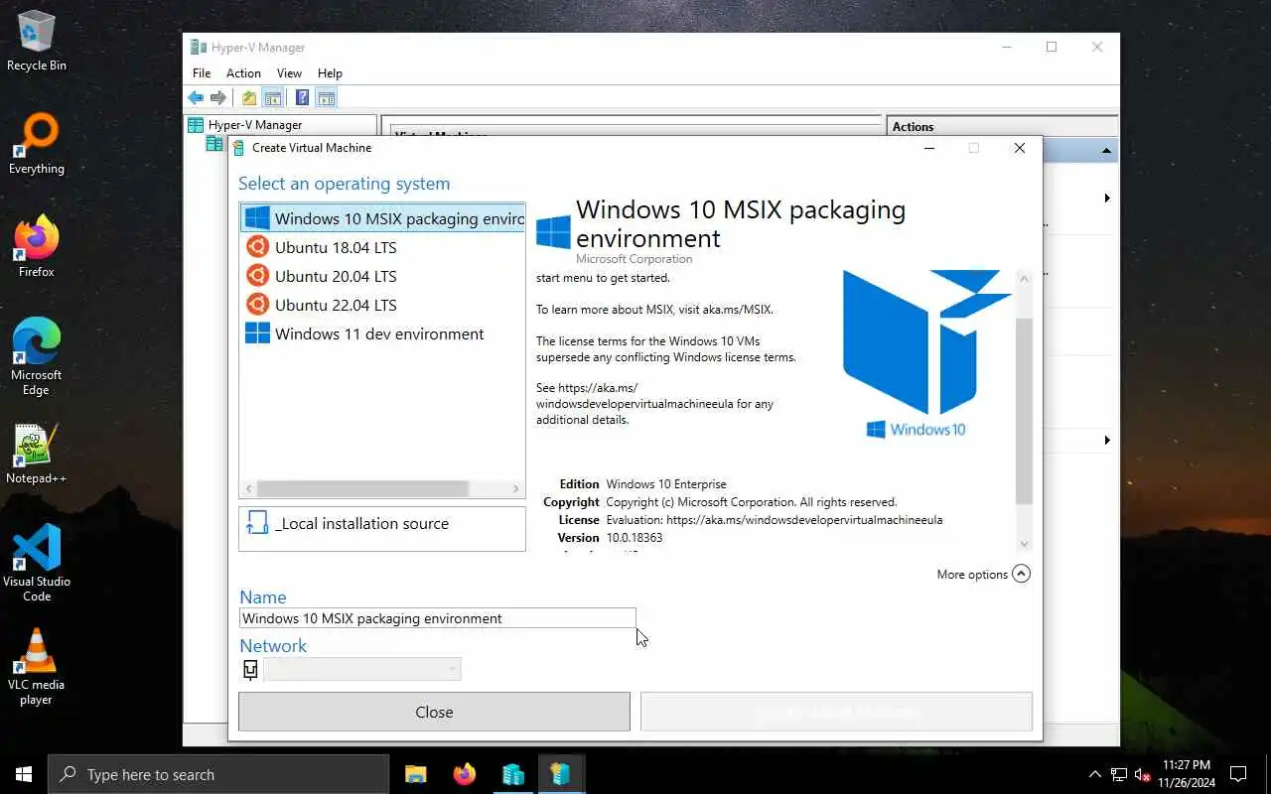Click Show/Hide Console Tree toolbar icon
The width and height of the screenshot is (1271, 794).
pyautogui.click(x=272, y=97)
